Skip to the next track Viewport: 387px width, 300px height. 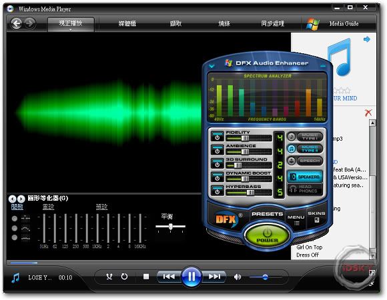214,277
